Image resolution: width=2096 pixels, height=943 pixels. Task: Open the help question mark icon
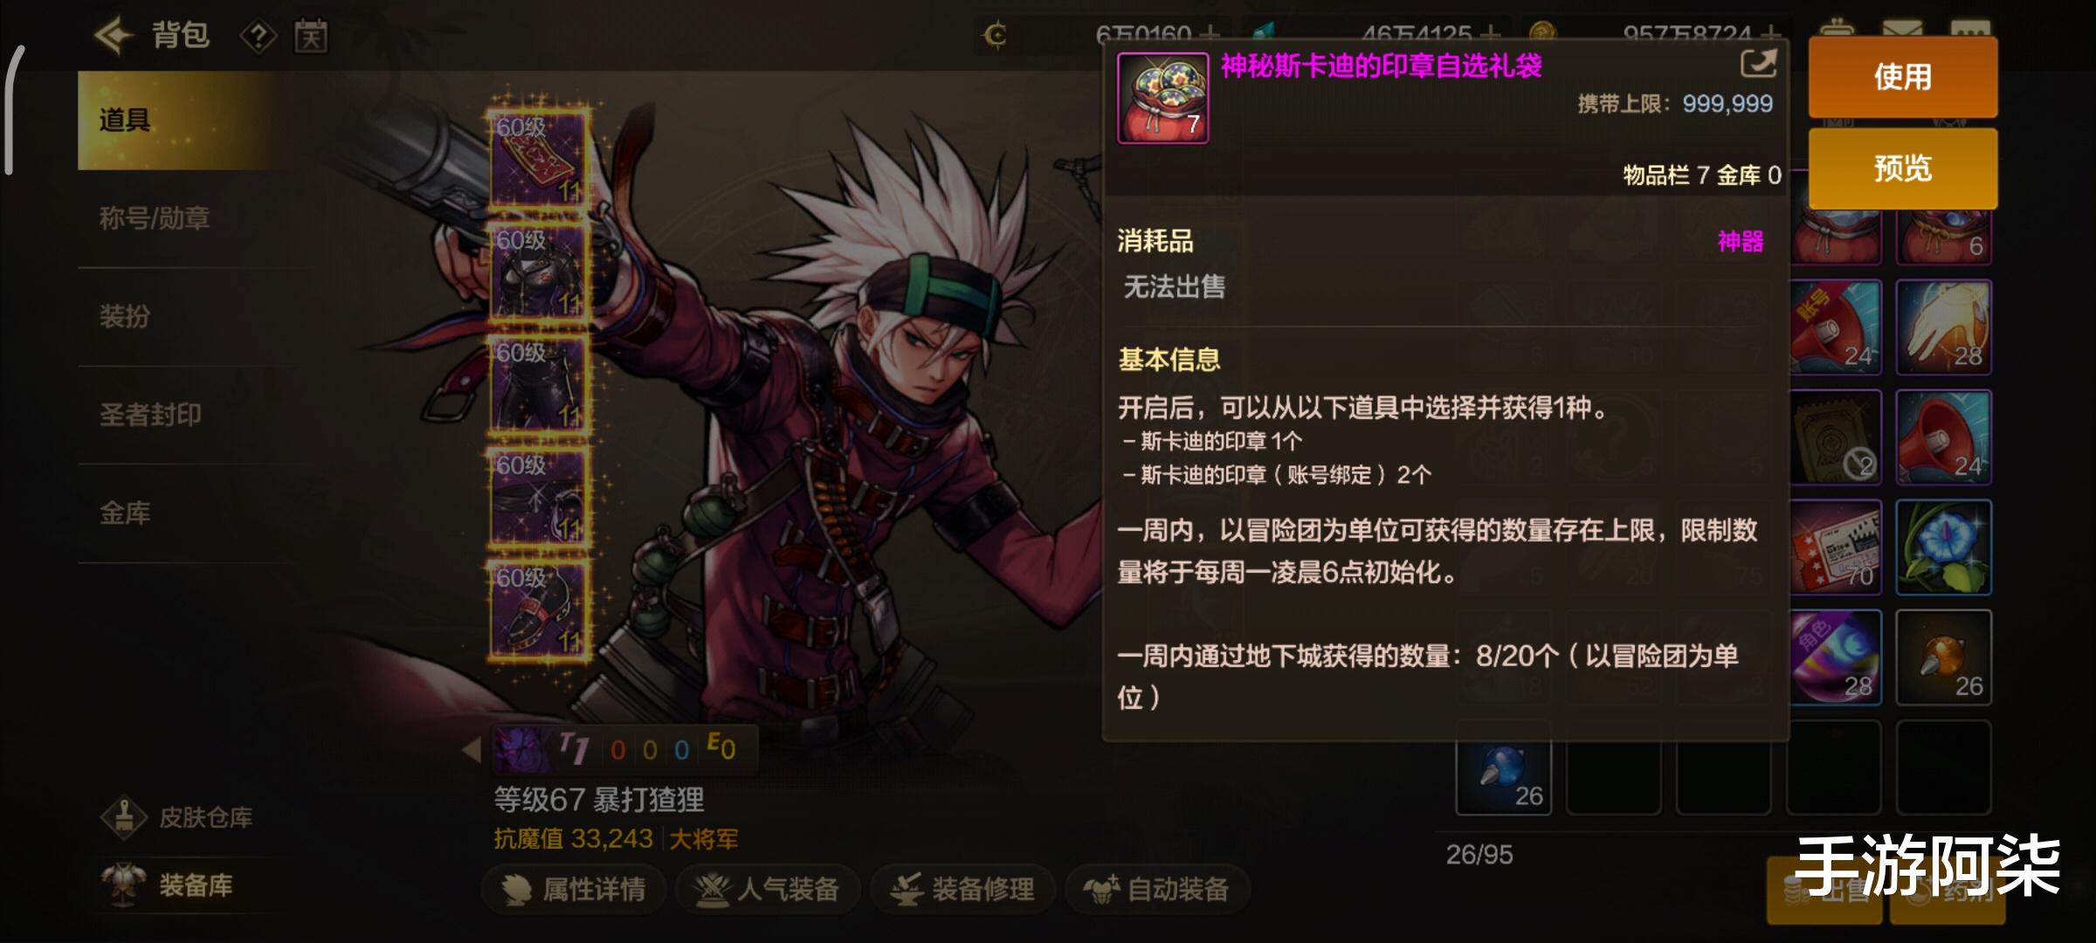[x=259, y=37]
